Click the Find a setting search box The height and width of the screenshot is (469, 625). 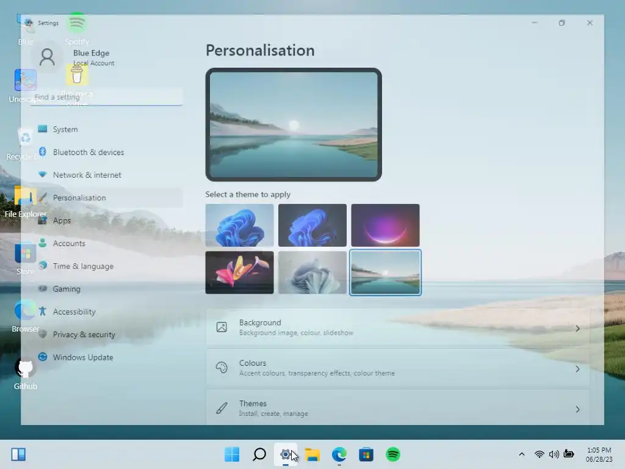pos(106,97)
